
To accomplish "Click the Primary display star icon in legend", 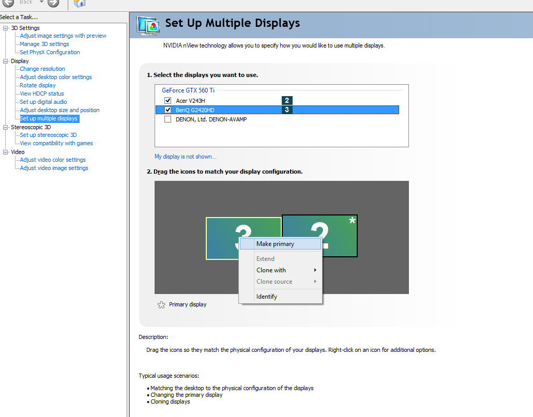I will (161, 305).
